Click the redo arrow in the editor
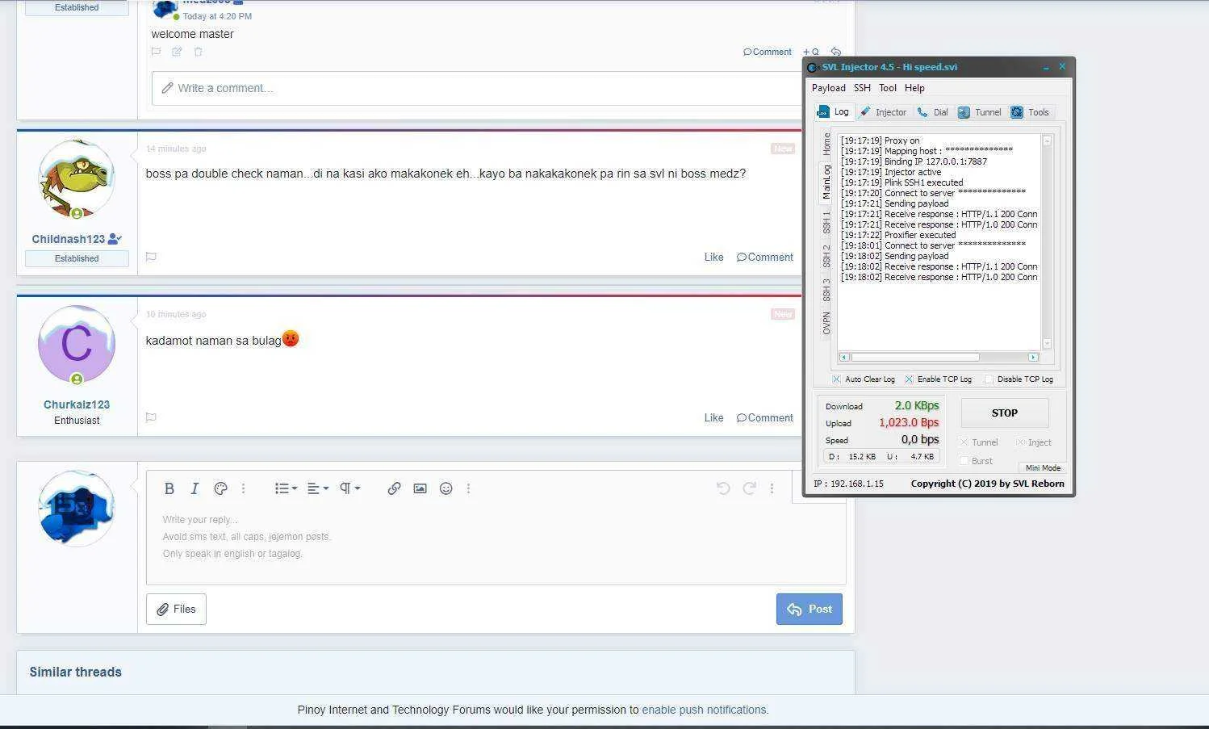Image resolution: width=1209 pixels, height=729 pixels. click(x=749, y=488)
